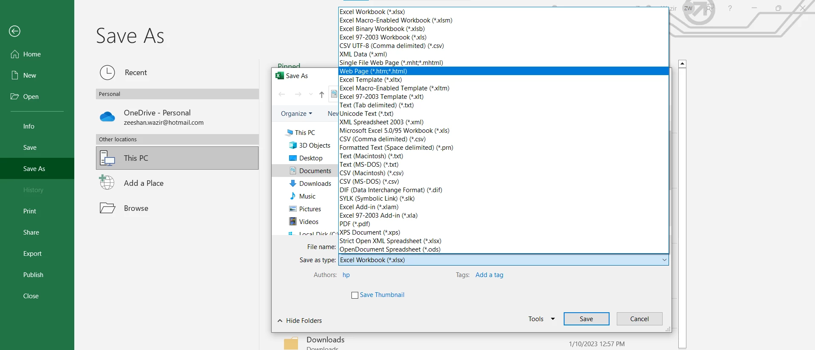Click the Browse folder icon

coord(107,208)
